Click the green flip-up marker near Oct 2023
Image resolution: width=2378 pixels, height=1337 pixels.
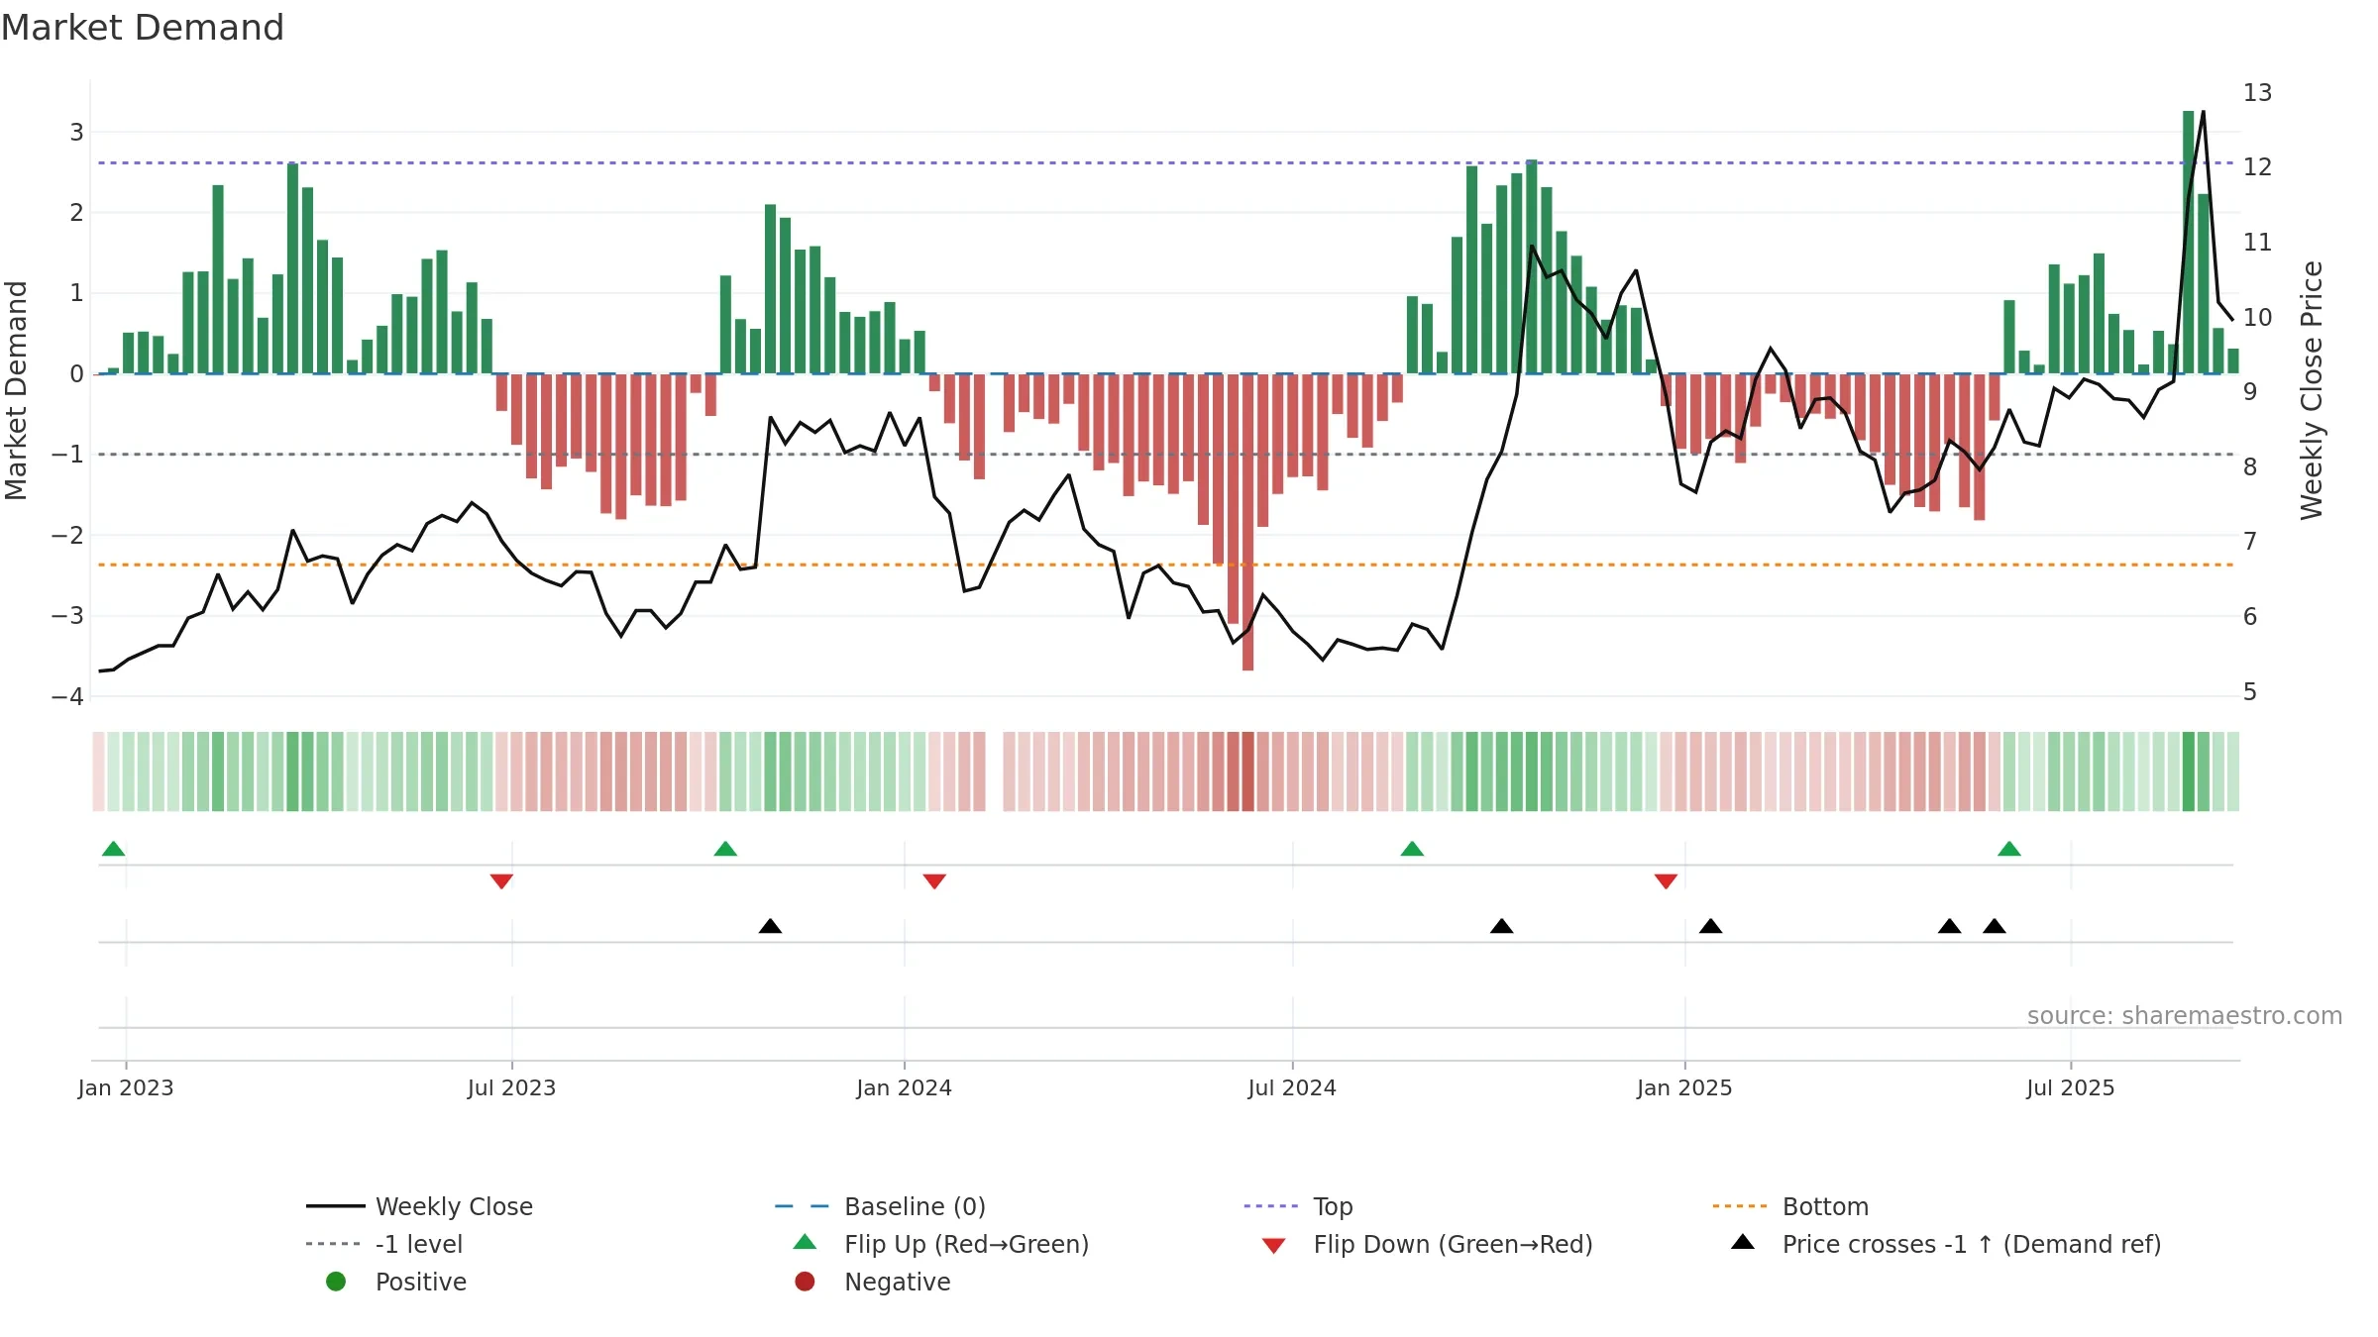tap(725, 849)
